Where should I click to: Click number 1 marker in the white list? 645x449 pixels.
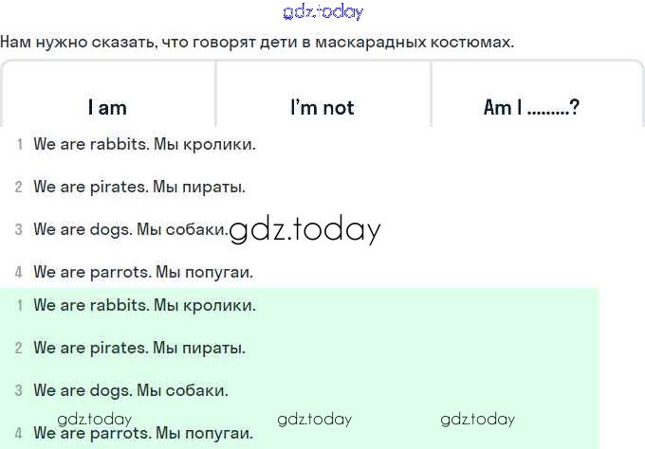[19, 145]
